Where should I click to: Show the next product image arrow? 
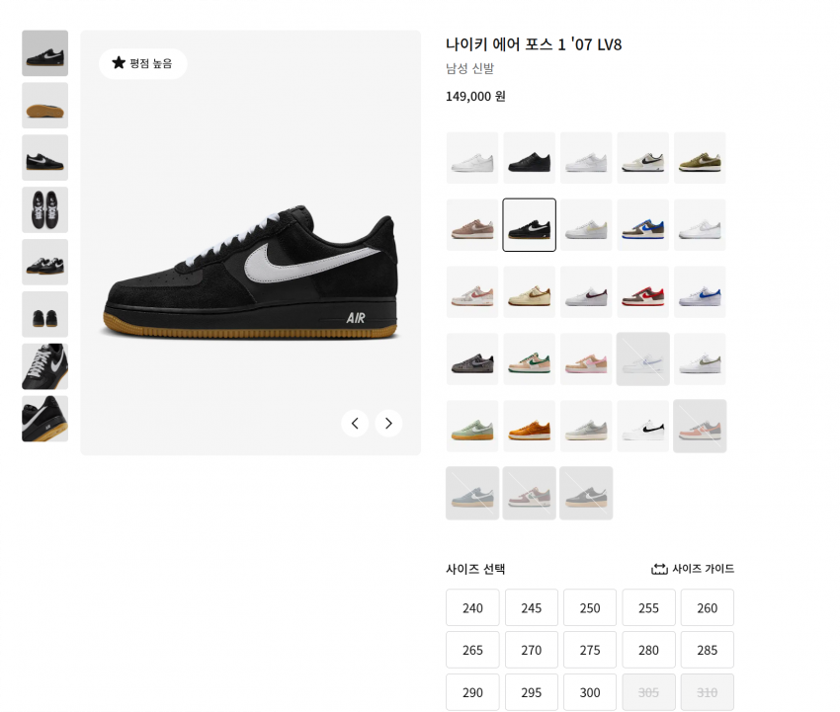click(x=388, y=423)
